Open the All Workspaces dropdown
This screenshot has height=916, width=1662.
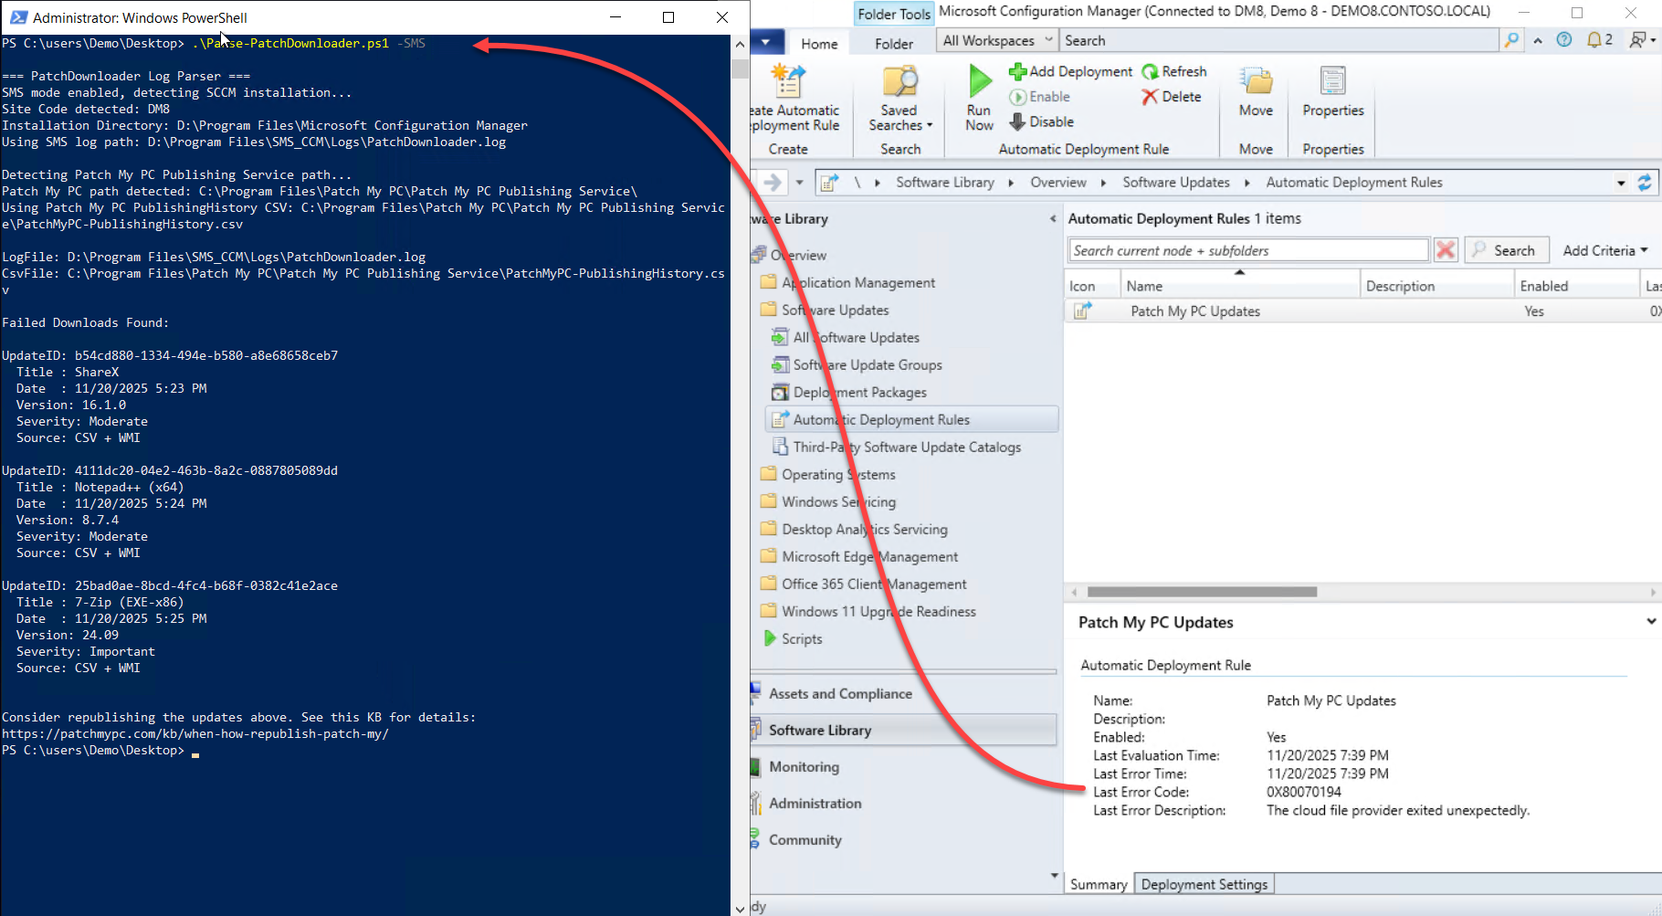point(996,40)
